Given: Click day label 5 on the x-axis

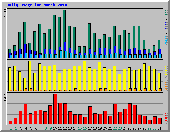Looking at the screenshot, I should 31,128.
